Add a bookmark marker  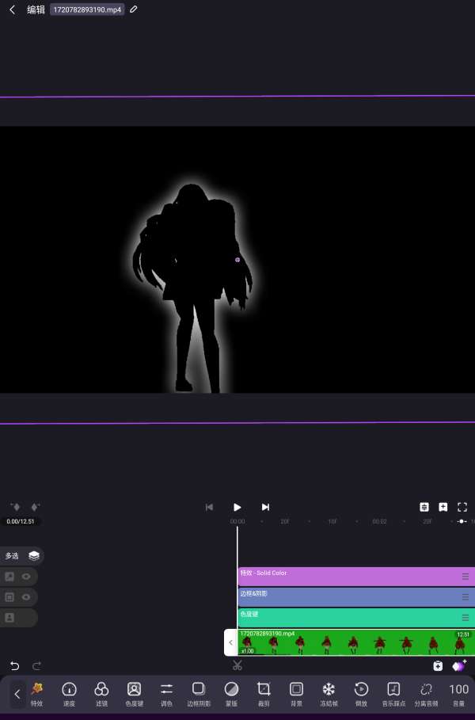pyautogui.click(x=443, y=507)
